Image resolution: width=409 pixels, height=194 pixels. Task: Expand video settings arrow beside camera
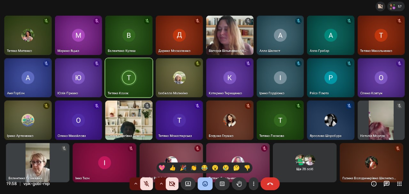click(x=161, y=184)
